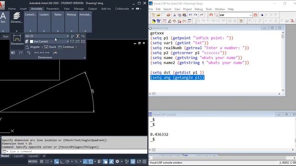Viewport: 296px width, 166px height.
Task: Switch to the Layout1 tab
Action: pos(18,156)
